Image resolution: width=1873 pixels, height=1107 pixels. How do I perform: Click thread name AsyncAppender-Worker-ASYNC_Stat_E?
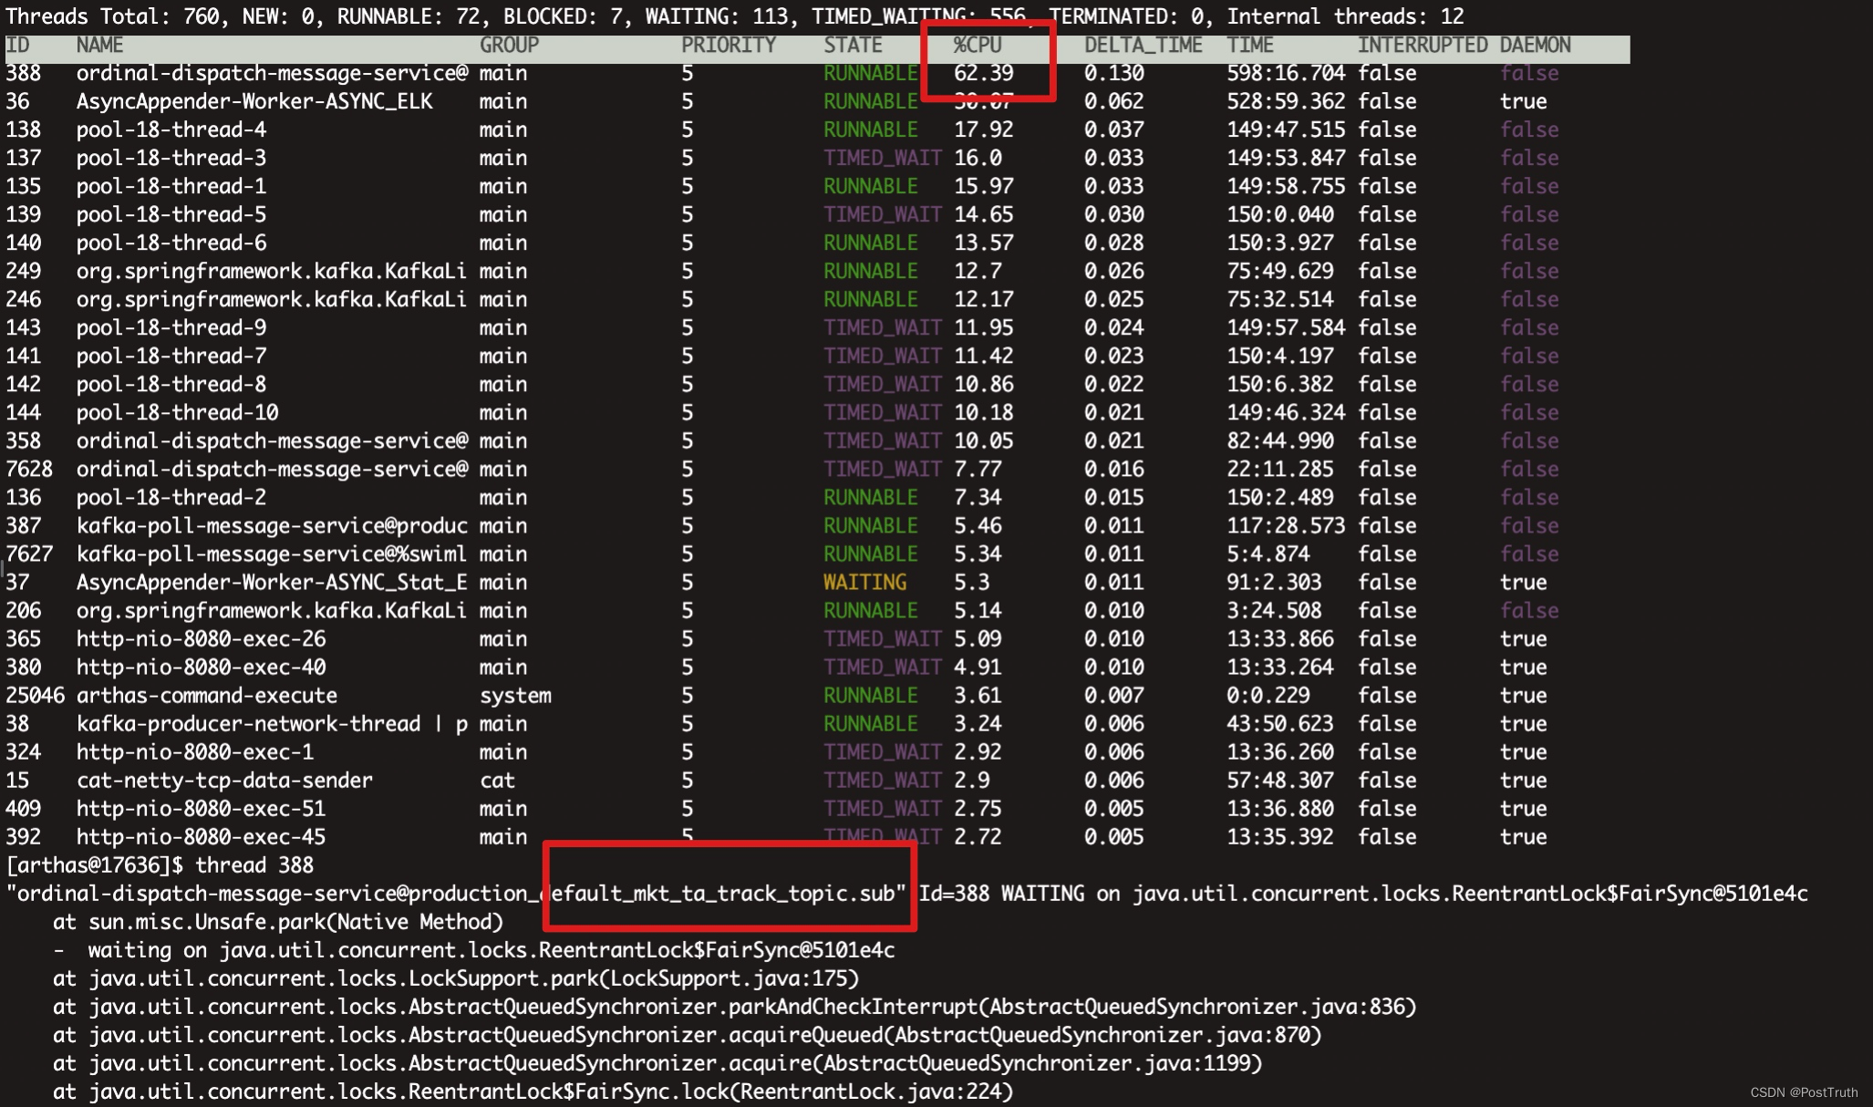272,582
